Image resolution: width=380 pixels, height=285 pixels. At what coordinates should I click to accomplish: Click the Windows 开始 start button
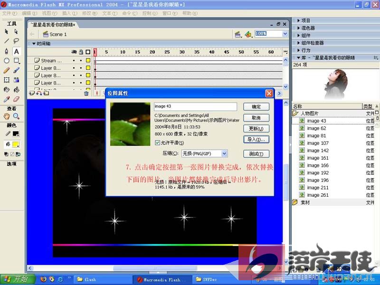[x=18, y=279]
